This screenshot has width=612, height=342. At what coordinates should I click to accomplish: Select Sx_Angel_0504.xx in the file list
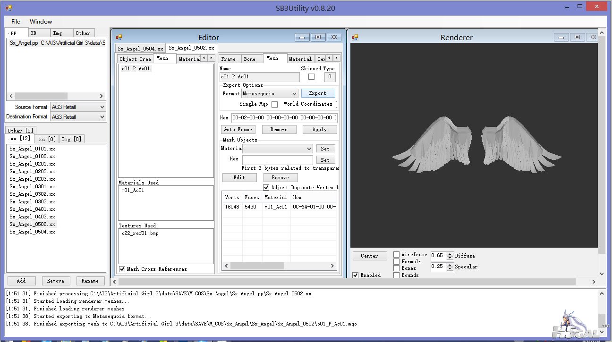[x=32, y=232]
